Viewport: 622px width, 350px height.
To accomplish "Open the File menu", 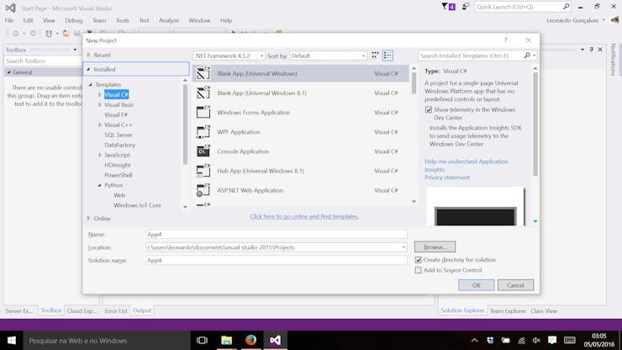I will 9,20.
